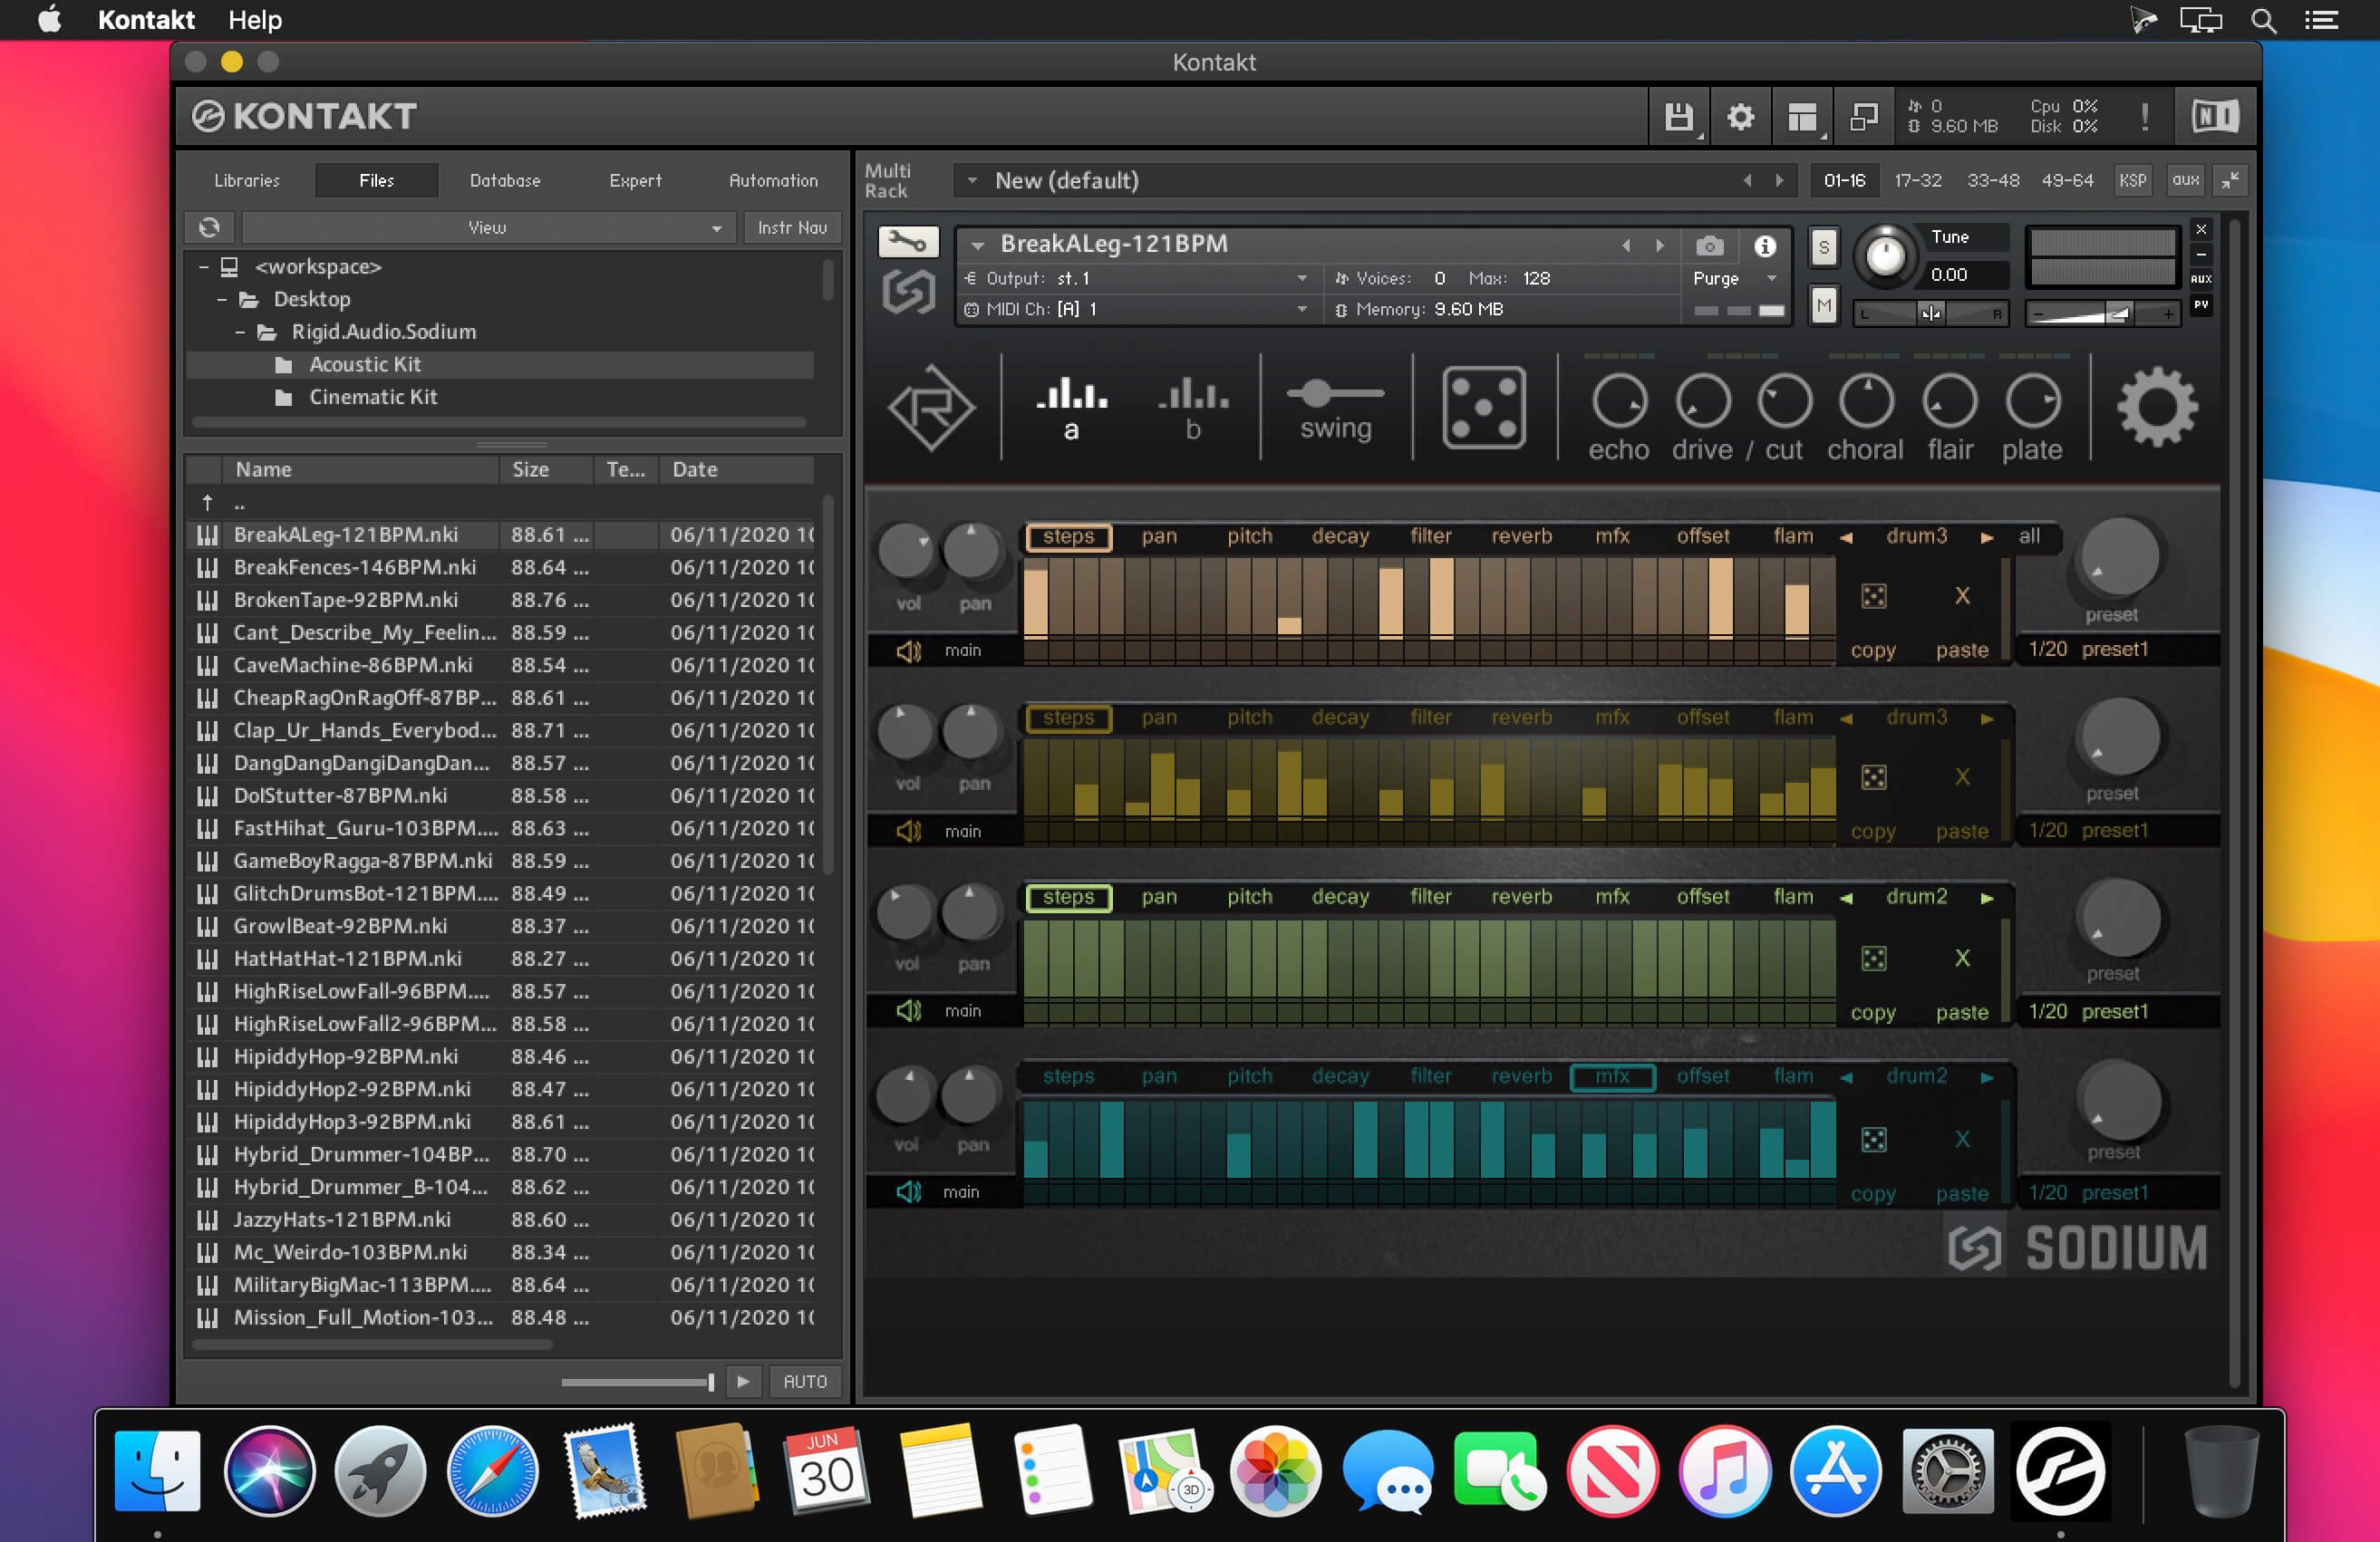Click the Rigid Audio diamond logo
Screen dimensions: 2380x1542
[931, 408]
